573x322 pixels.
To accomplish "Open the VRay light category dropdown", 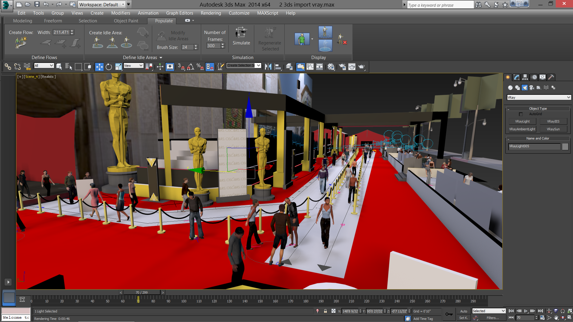I will click(539, 97).
